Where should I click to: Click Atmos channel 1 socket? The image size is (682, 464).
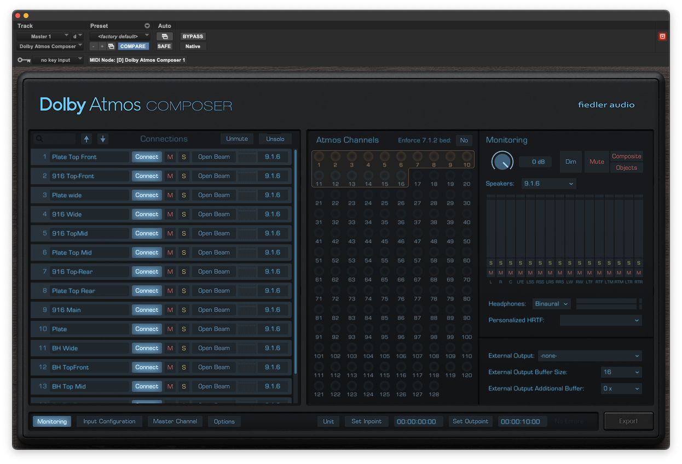[x=319, y=157]
